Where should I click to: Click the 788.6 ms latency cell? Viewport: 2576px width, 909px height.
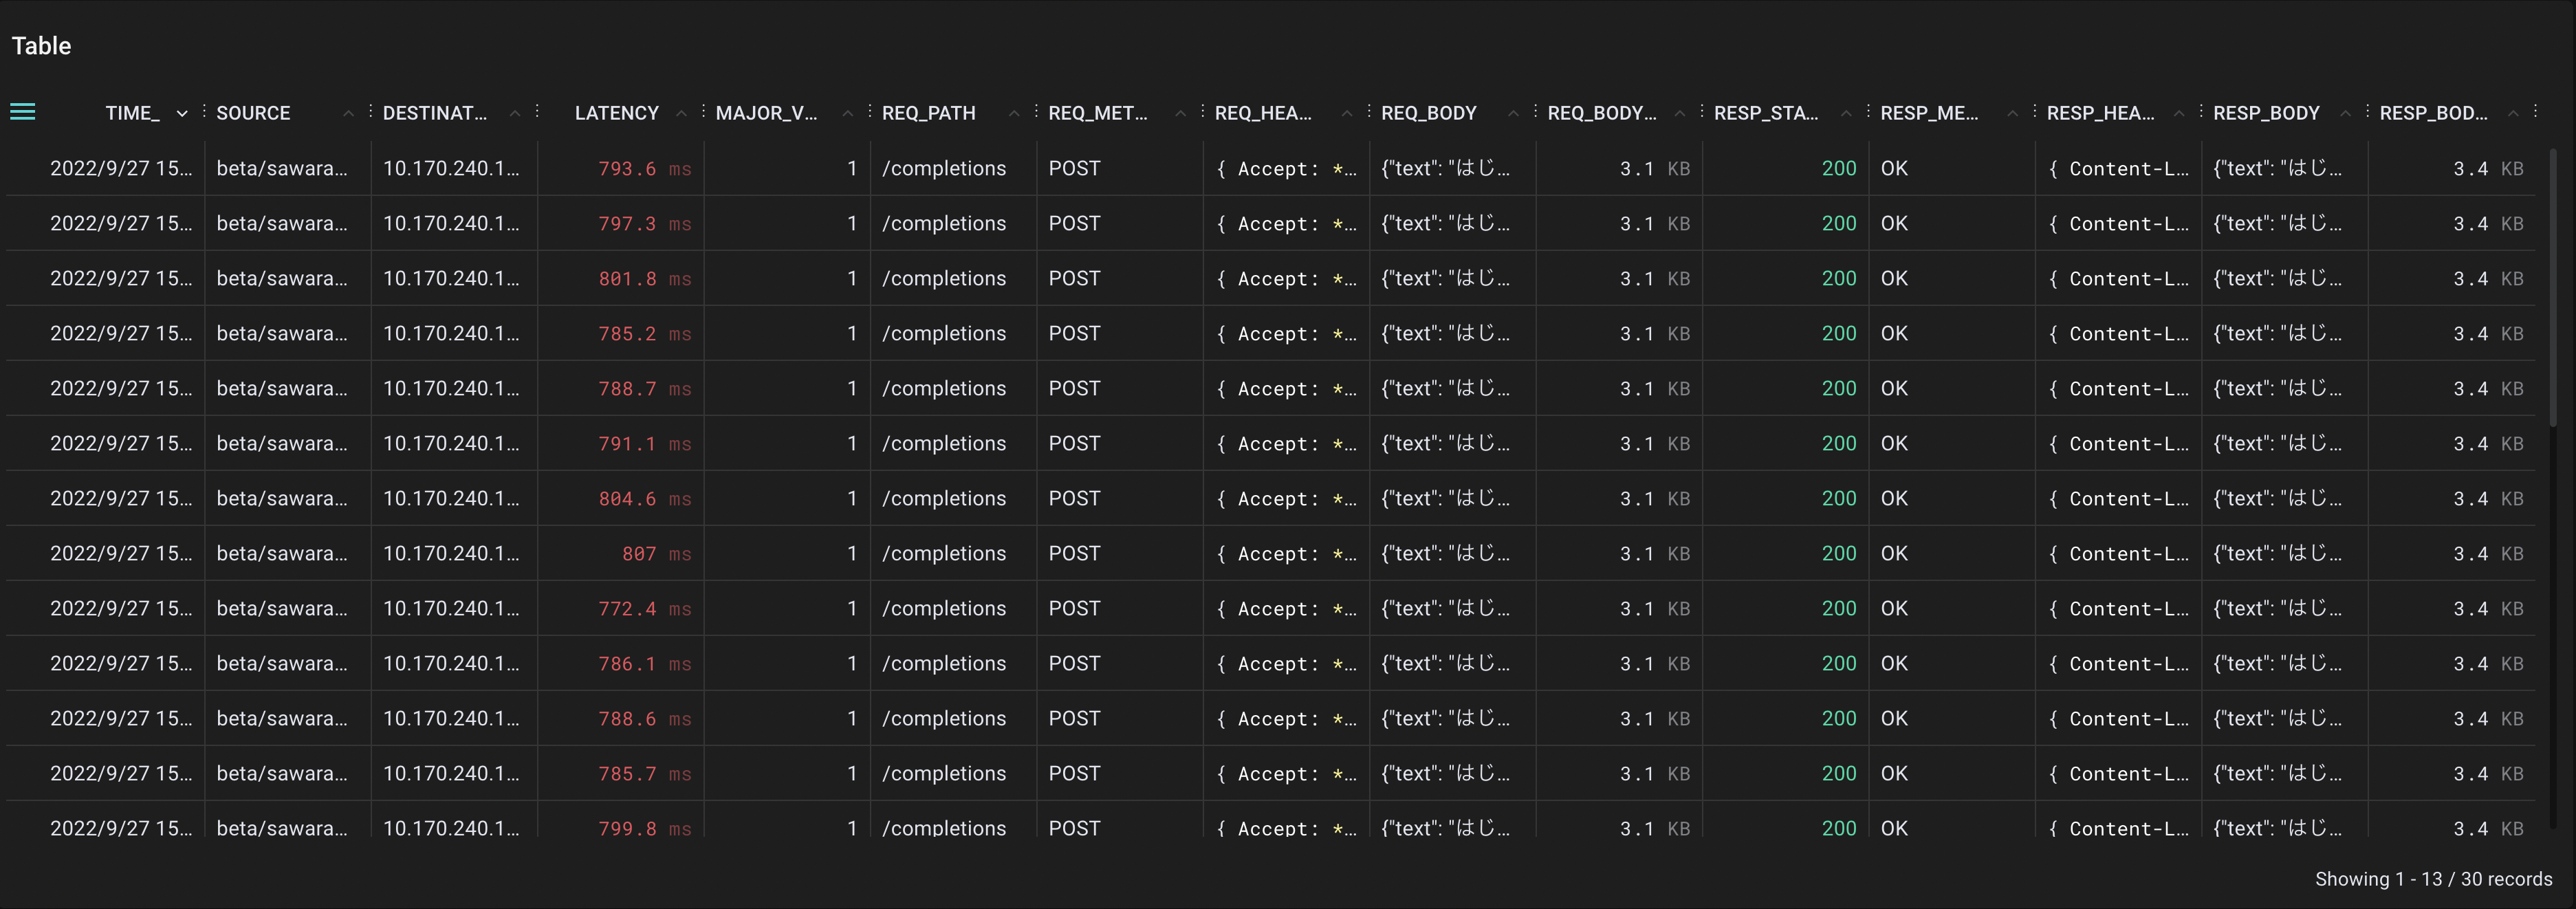tap(644, 719)
